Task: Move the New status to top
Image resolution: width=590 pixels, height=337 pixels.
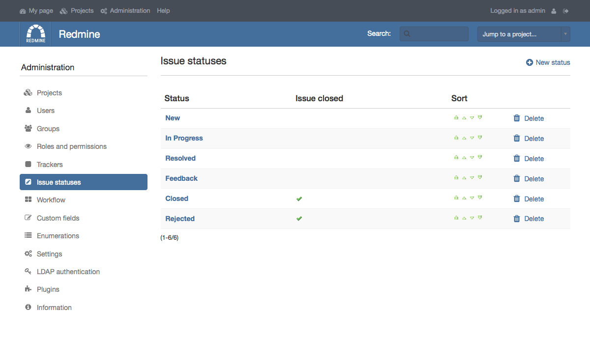Action: pyautogui.click(x=456, y=117)
